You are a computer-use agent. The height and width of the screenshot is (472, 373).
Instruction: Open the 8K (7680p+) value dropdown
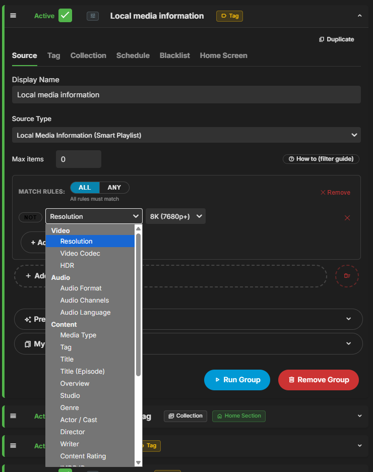176,216
